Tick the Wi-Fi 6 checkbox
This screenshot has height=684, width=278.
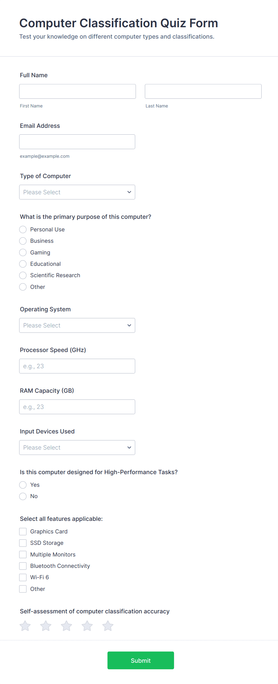click(x=23, y=577)
